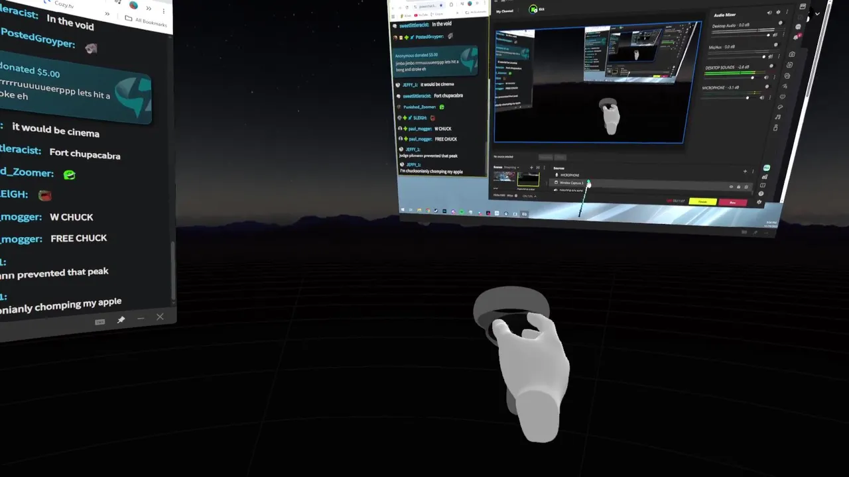
Task: Click the camera icon in the right sidebar
Action: [x=792, y=54]
